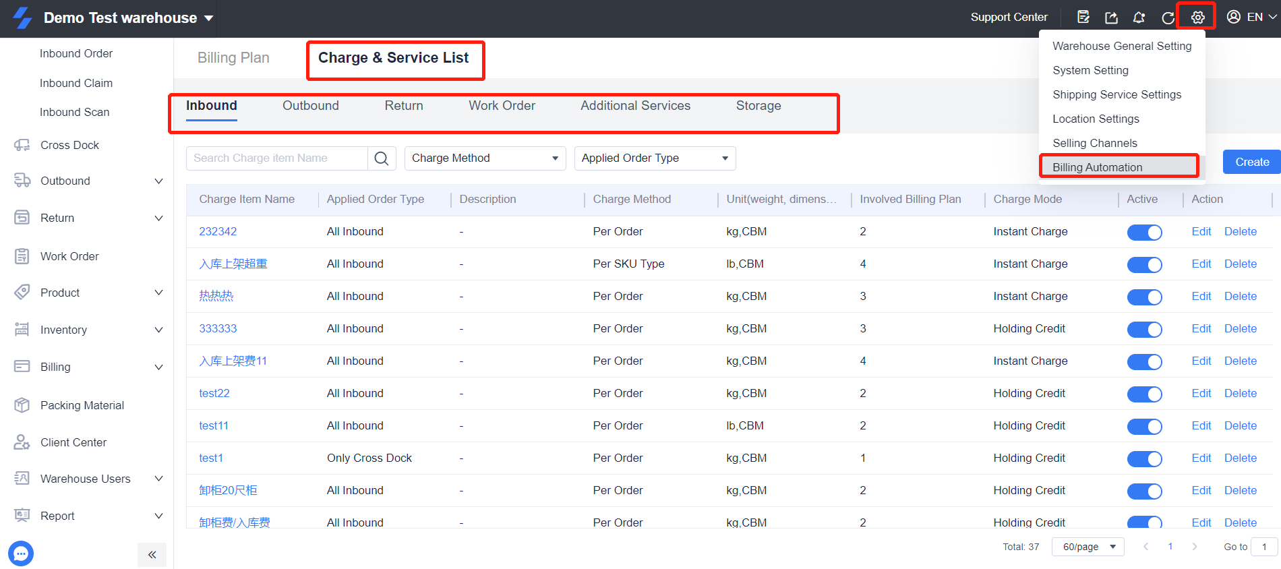1281x569 pixels.
Task: Click the Search Charge item Name field
Action: 277,158
